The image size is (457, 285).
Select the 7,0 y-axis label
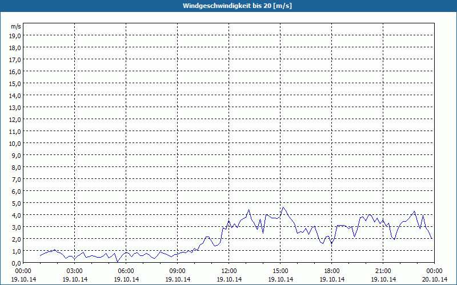click(x=17, y=180)
